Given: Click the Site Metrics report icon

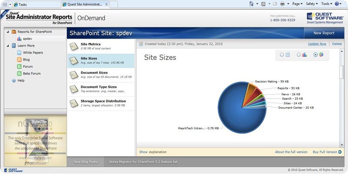Looking at the screenshot, I should click(74, 46).
